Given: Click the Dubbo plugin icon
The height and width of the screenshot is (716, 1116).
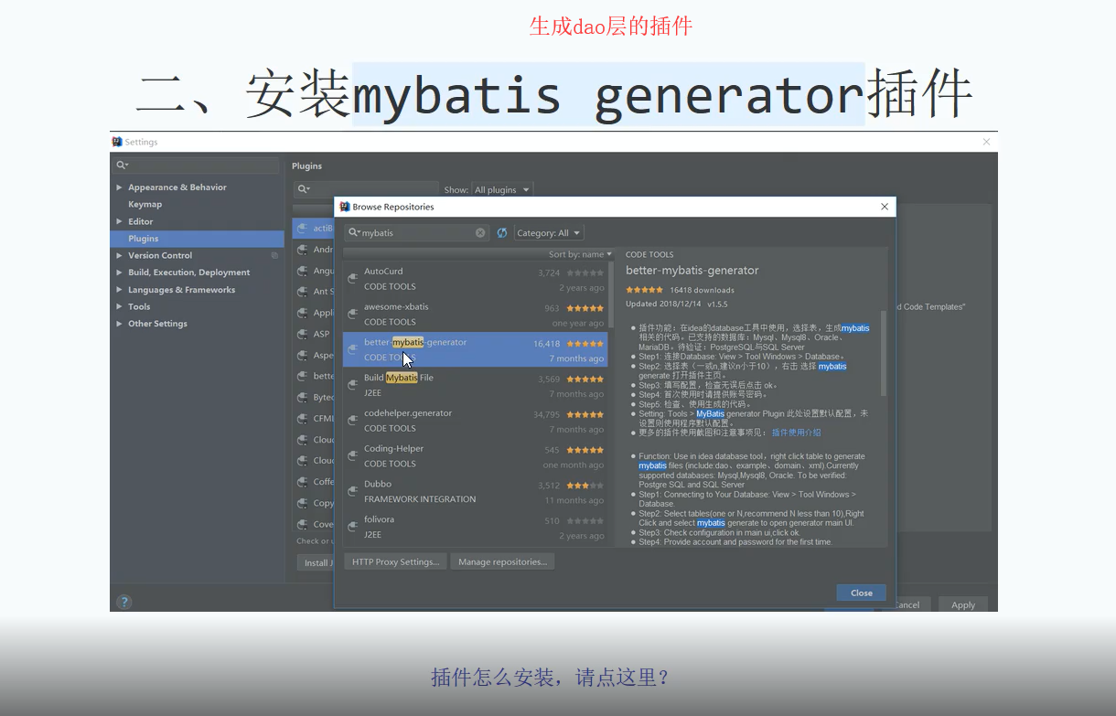Looking at the screenshot, I should click(353, 492).
